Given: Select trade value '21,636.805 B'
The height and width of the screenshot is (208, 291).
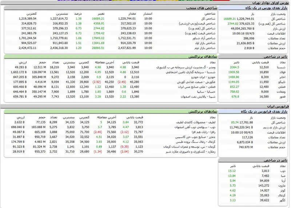Looking at the screenshot, I should [x=245, y=43].
